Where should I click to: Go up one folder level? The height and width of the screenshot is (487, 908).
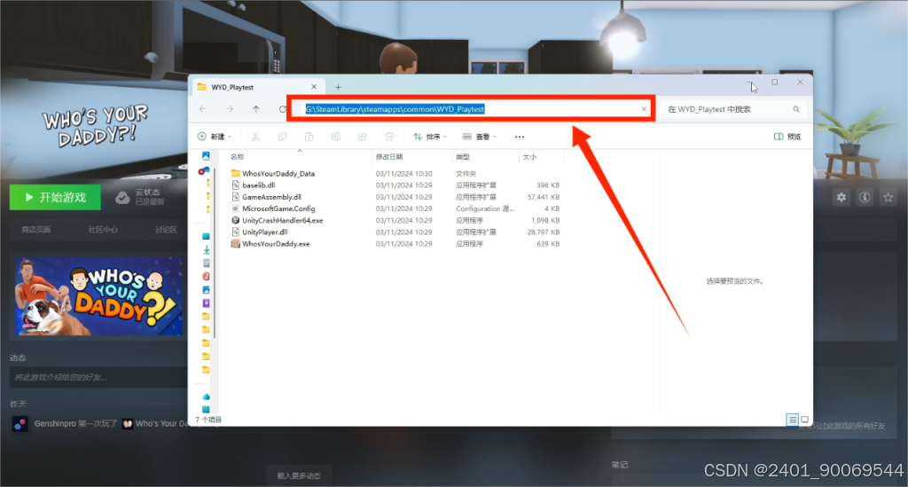pyautogui.click(x=256, y=109)
